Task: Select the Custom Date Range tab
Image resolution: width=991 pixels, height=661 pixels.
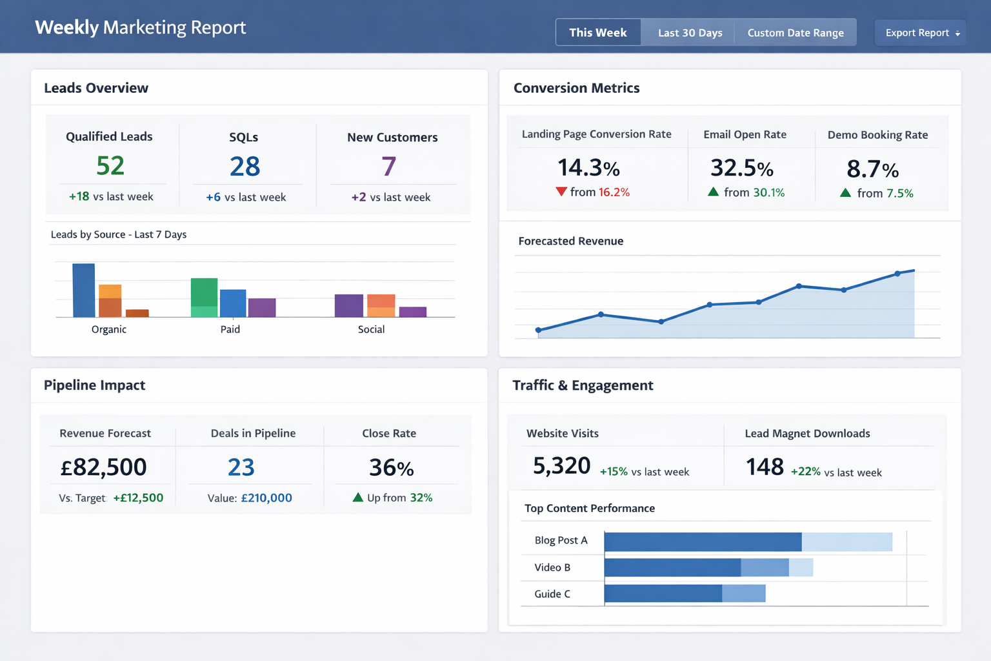Action: point(796,32)
